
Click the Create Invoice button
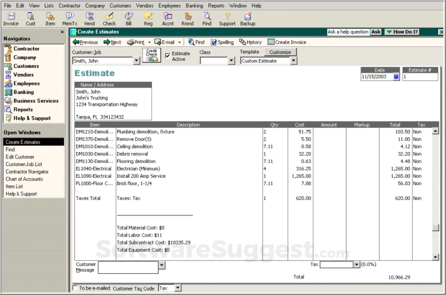[287, 42]
